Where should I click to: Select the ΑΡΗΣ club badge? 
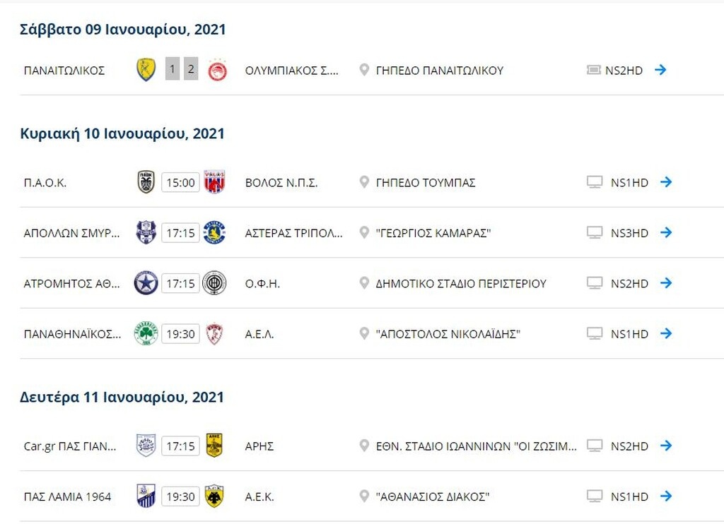click(x=216, y=446)
